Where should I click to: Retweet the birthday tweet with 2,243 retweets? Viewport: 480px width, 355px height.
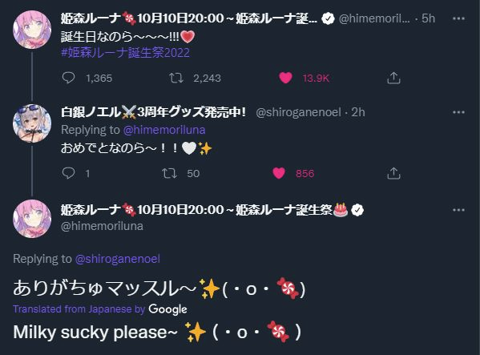pyautogui.click(x=176, y=78)
